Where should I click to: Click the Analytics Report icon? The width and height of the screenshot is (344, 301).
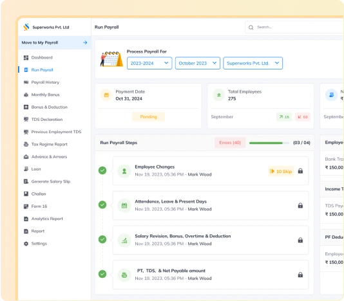point(26,219)
